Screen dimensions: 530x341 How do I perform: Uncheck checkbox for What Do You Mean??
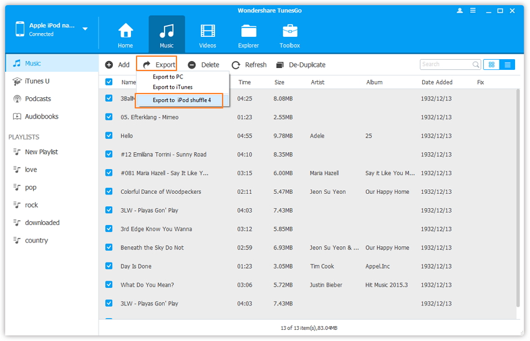[109, 285]
